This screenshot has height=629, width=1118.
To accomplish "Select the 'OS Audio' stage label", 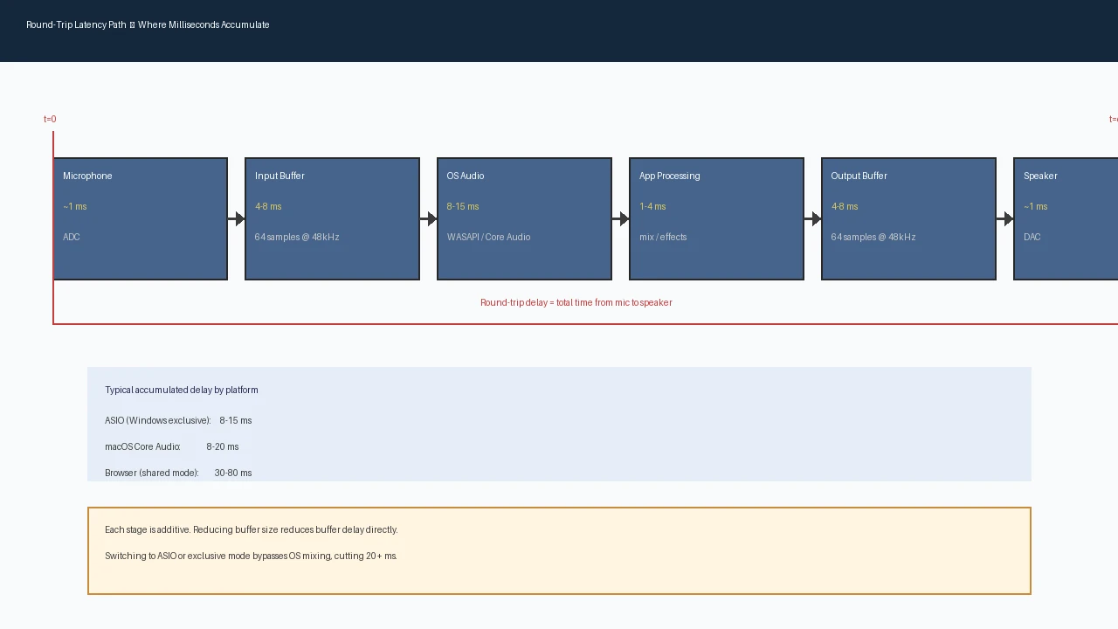I will pyautogui.click(x=466, y=176).
